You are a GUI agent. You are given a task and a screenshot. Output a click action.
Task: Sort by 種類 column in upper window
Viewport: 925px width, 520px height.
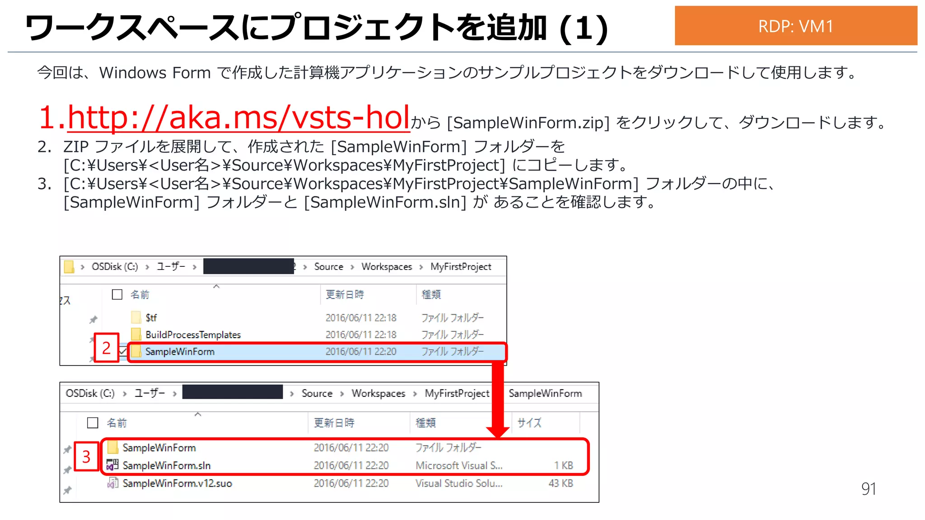(x=431, y=294)
